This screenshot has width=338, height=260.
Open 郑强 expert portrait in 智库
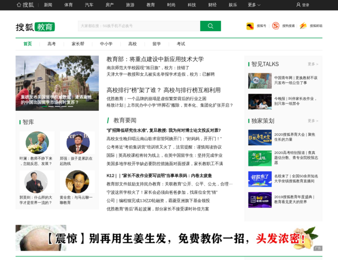tap(78, 142)
